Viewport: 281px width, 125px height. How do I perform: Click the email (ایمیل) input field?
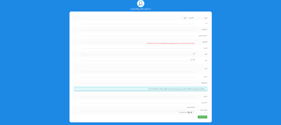(138, 82)
